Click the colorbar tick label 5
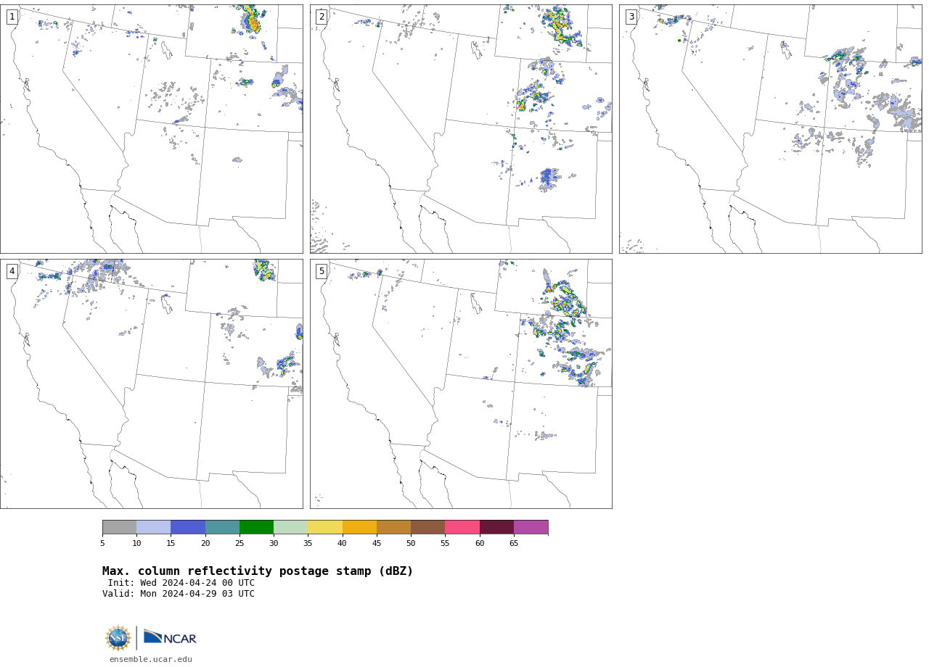Image resolution: width=929 pixels, height=667 pixels. tap(102, 544)
